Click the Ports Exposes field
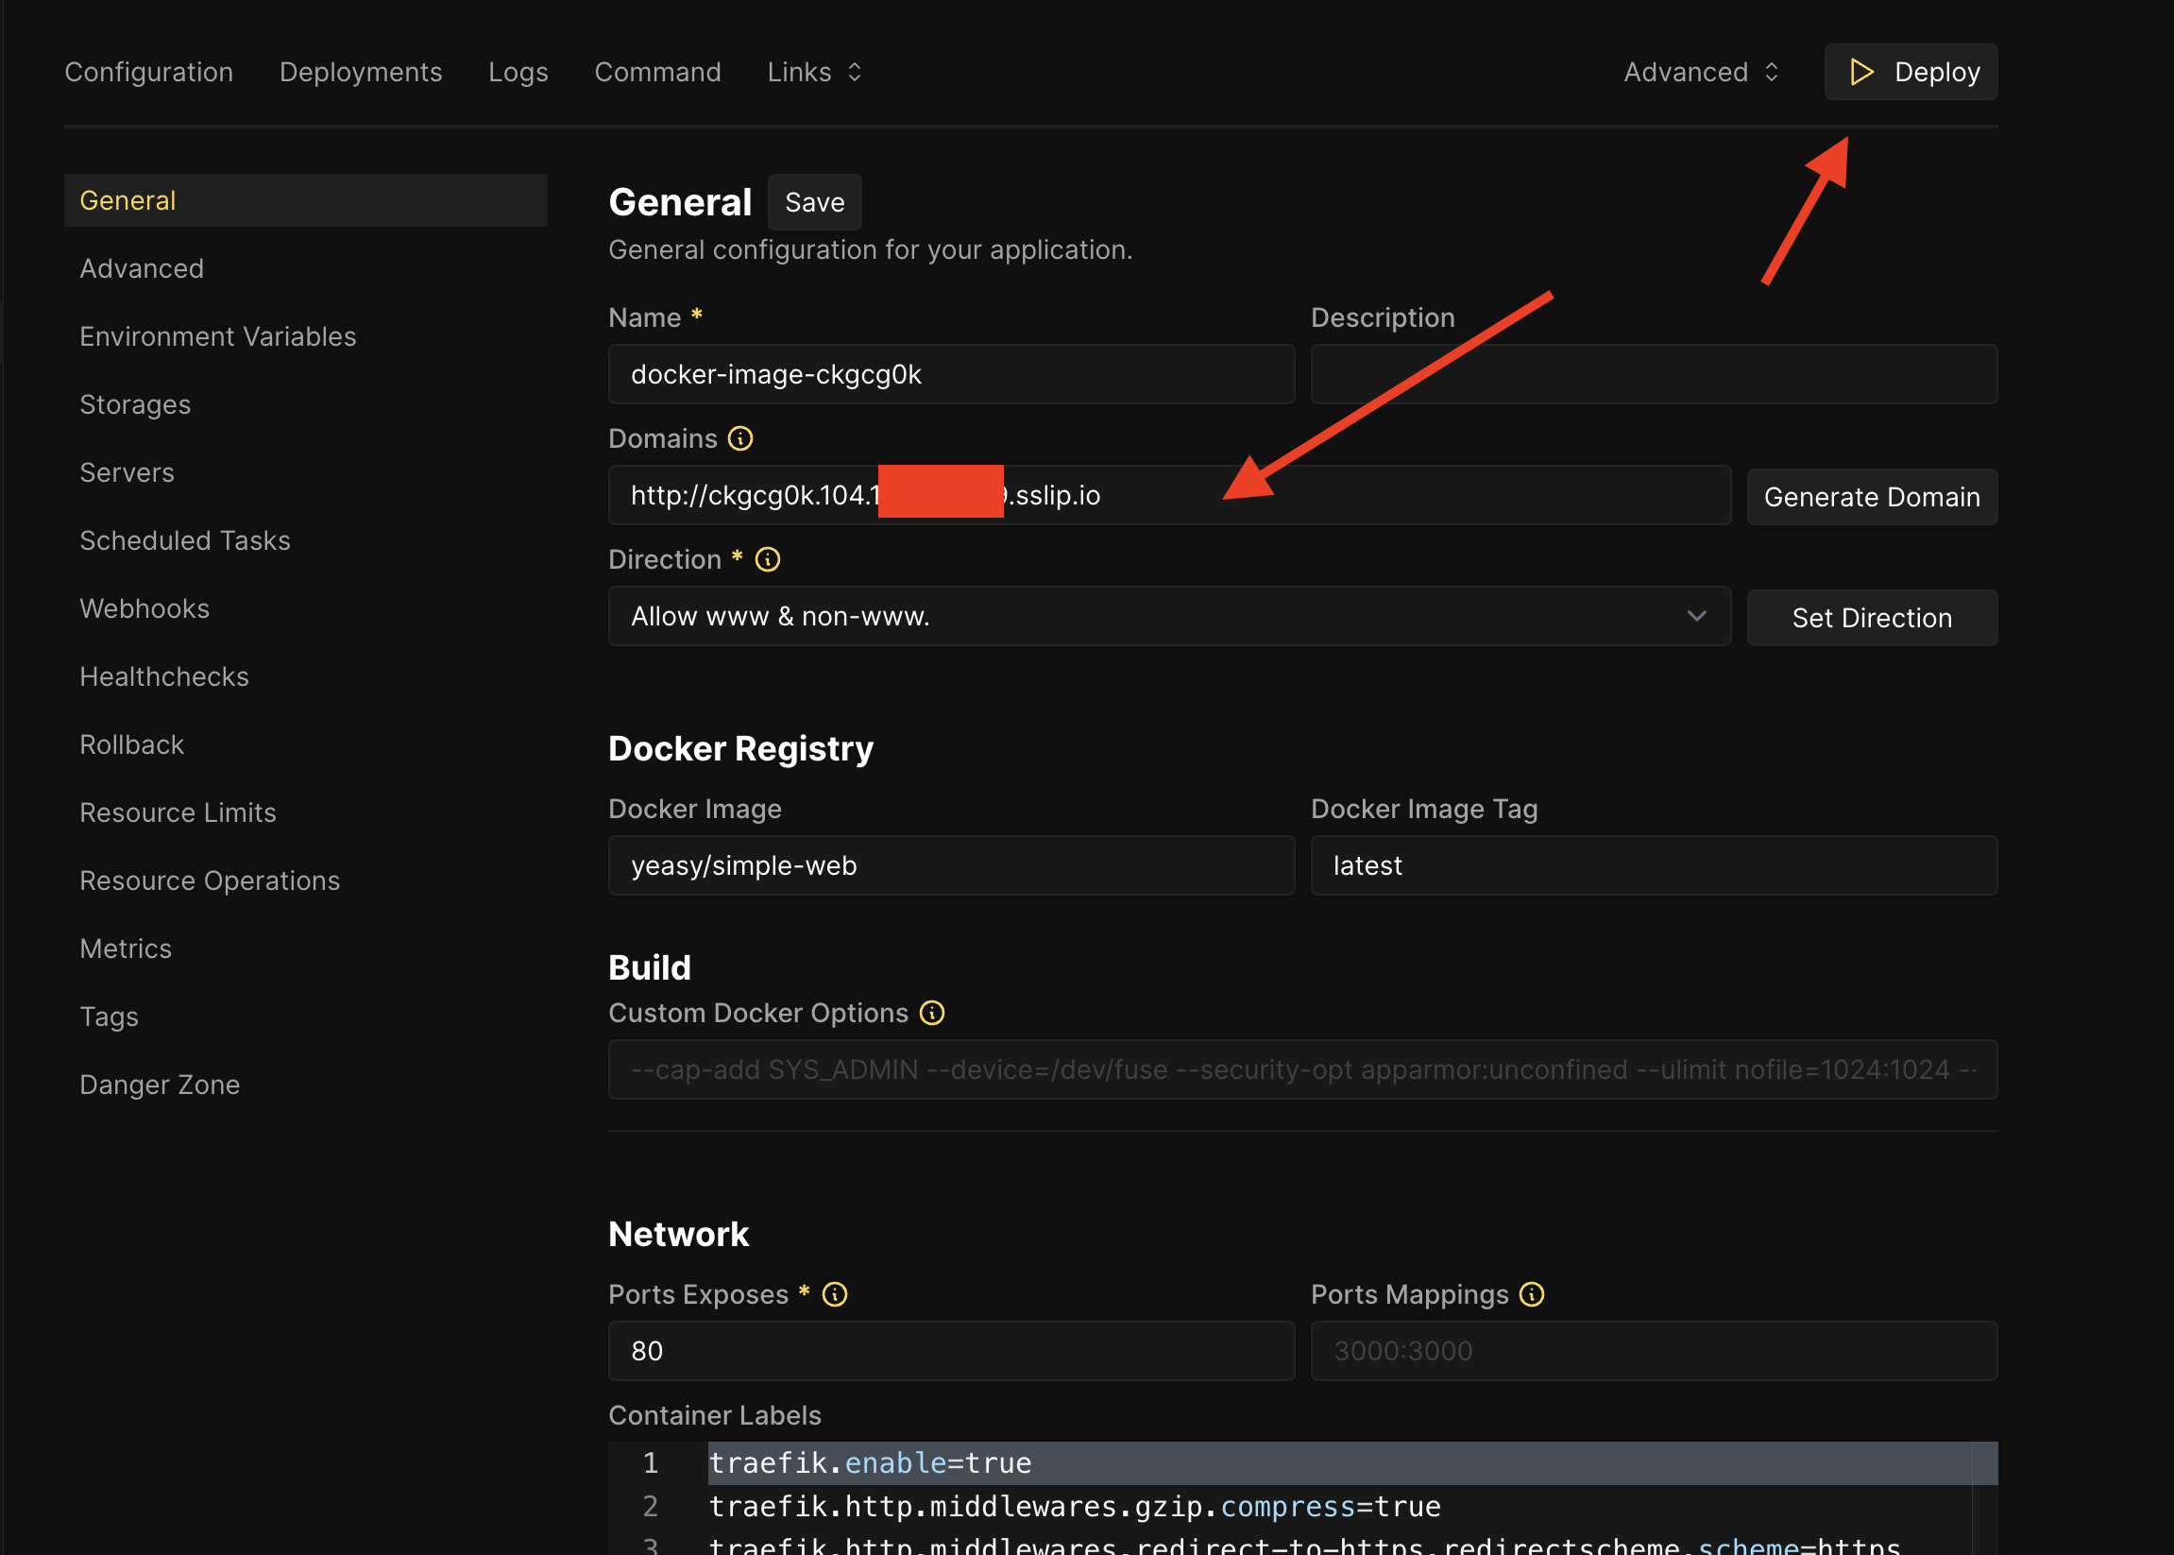Screen dimensions: 2174x1555 click(x=952, y=1351)
